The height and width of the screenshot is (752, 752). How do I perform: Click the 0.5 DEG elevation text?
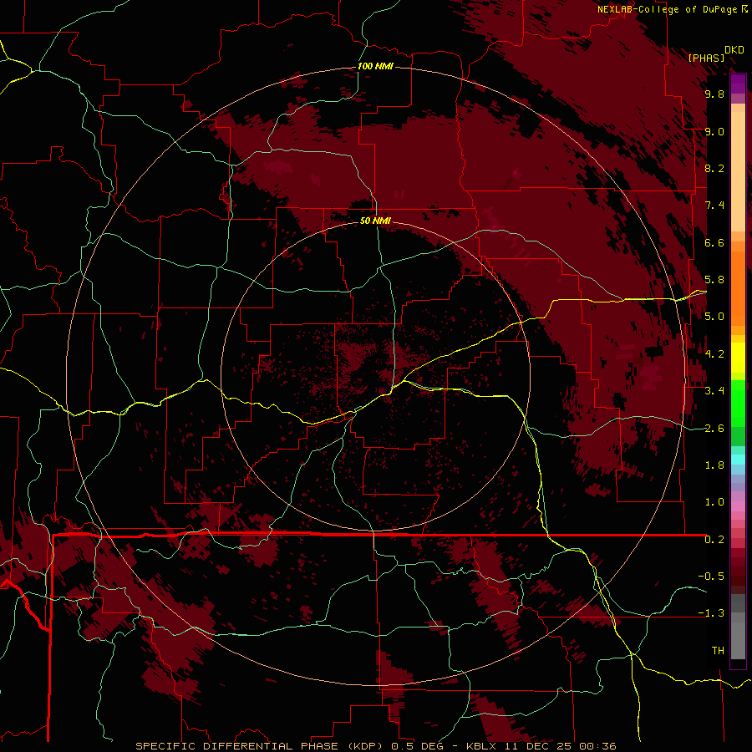click(417, 746)
